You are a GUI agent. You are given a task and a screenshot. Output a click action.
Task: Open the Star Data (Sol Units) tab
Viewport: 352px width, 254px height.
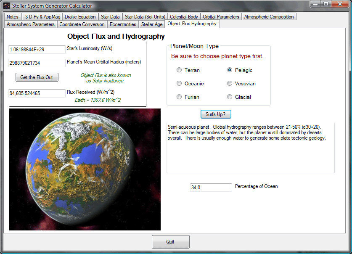(145, 17)
